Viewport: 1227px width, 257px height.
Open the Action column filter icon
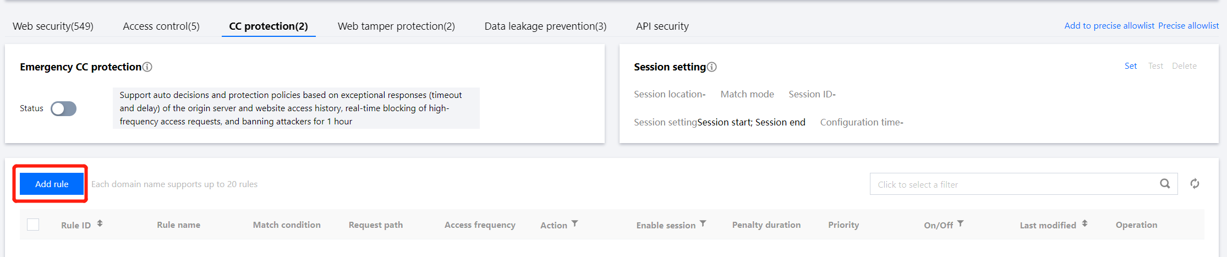point(574,224)
